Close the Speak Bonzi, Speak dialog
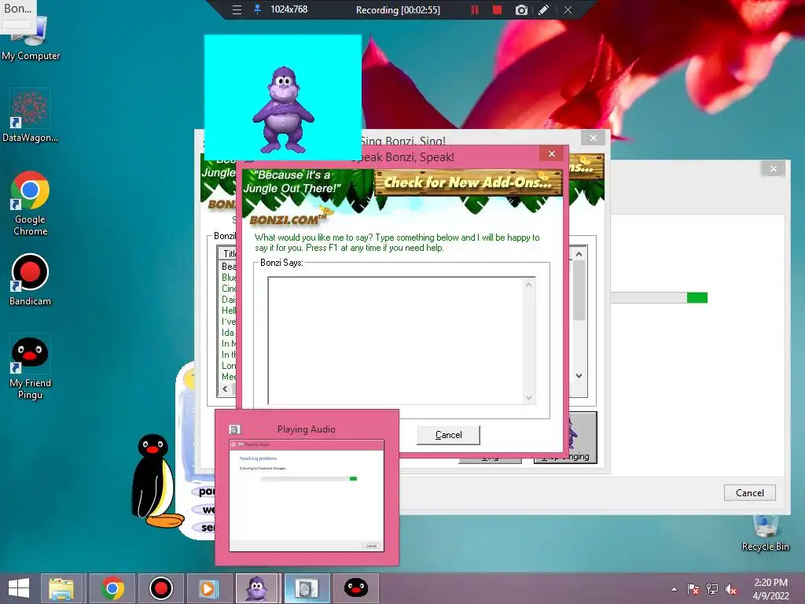 (x=552, y=154)
